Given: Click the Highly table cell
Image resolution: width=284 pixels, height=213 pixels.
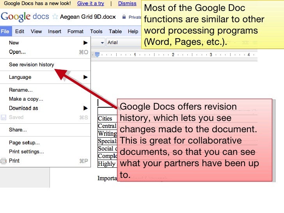Looking at the screenshot, I should point(107,164).
